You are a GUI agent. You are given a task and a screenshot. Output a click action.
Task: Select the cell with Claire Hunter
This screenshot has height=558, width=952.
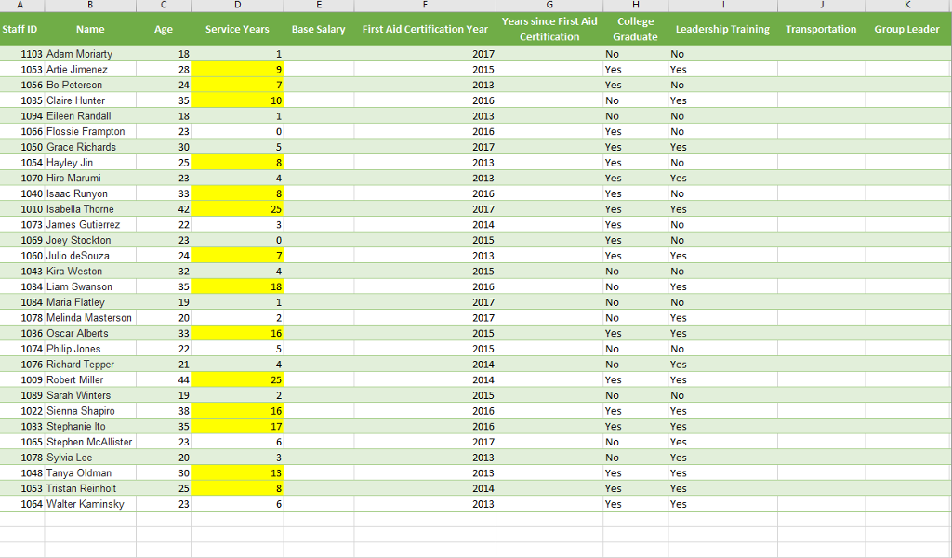(x=90, y=100)
